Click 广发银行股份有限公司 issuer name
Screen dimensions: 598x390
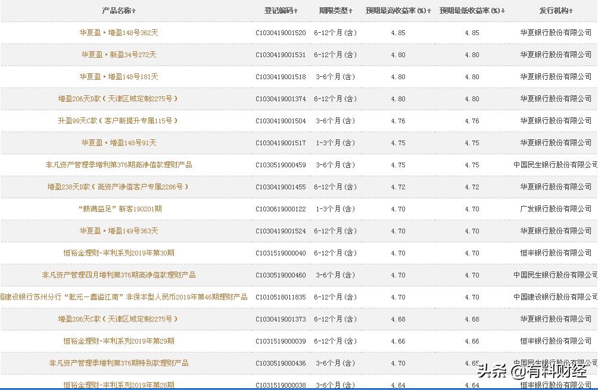pyautogui.click(x=555, y=208)
